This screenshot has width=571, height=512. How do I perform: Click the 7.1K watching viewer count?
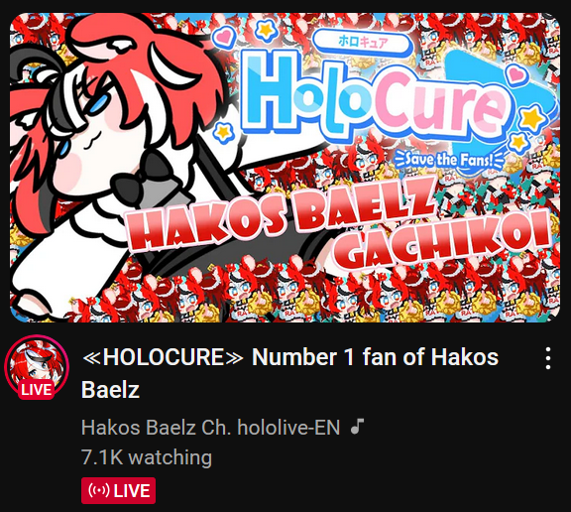pos(147,457)
